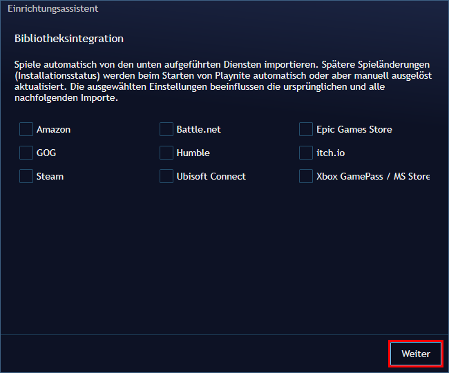Tick the Battle.net checkbox
Image resolution: width=449 pixels, height=373 pixels.
[x=166, y=129]
